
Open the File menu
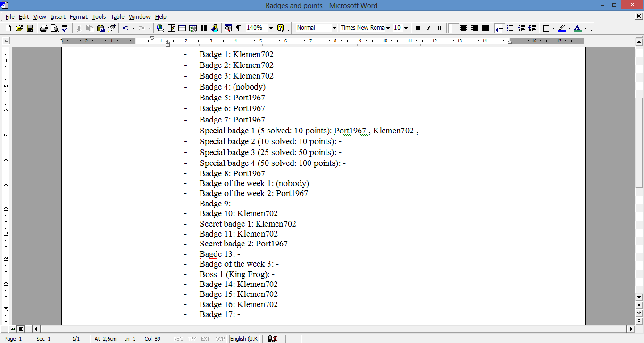[x=10, y=16]
